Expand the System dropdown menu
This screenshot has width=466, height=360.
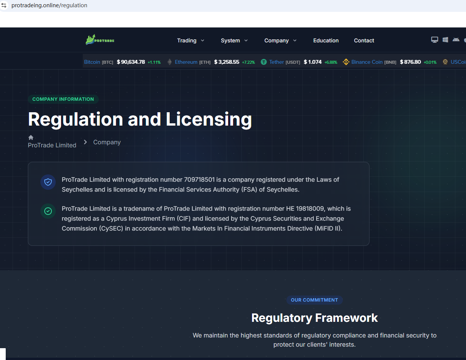coord(234,40)
